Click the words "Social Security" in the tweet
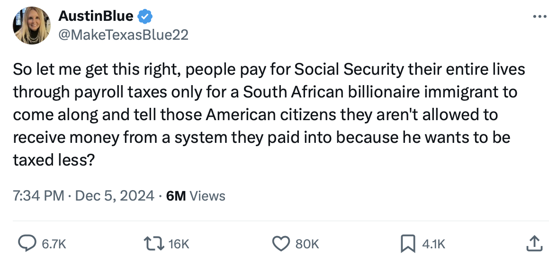This screenshot has width=558, height=263. (350, 70)
